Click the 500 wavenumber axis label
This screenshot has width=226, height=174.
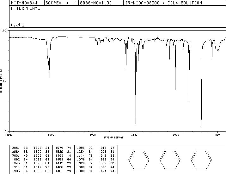217,135
